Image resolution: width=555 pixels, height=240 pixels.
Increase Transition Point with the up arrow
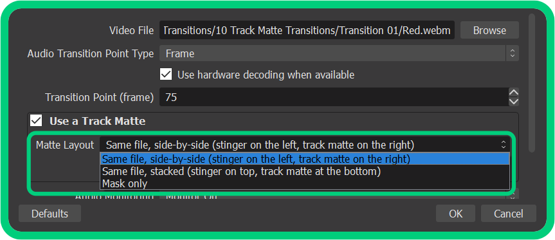[x=514, y=93]
